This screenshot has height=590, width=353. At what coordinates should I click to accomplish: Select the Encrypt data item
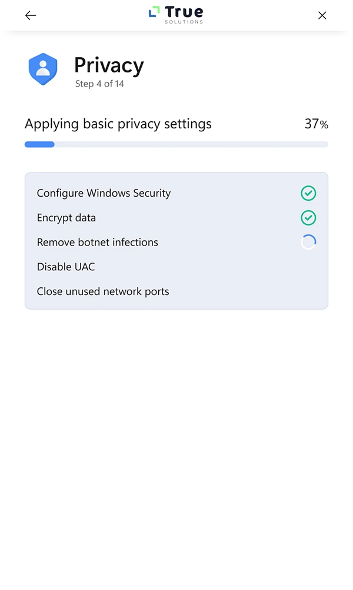tap(66, 218)
